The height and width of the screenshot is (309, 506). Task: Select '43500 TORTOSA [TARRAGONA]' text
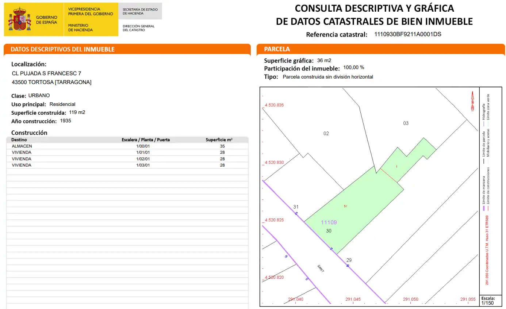(x=51, y=82)
